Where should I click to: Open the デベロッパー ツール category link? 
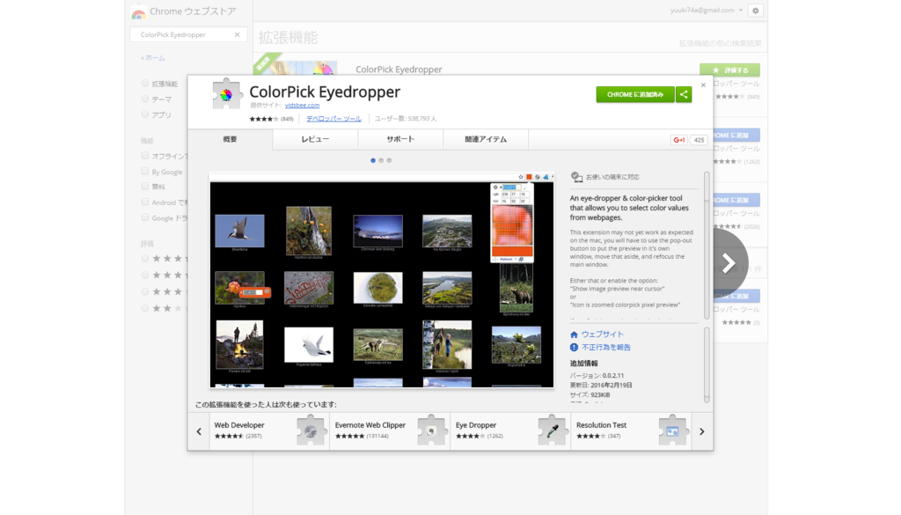coord(333,118)
